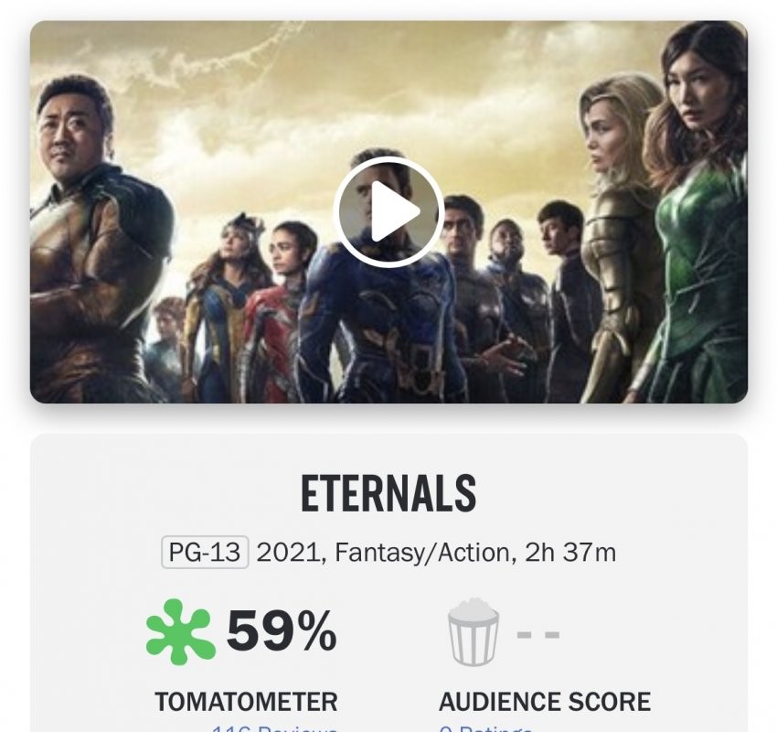Open the TOMATOMETER label
Screen dimensions: 777x732
click(x=246, y=702)
